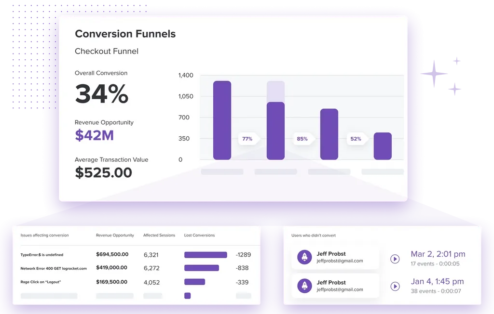Open the "TypeError:$ is undefined" issue
This screenshot has width=494, height=314.
coord(42,255)
